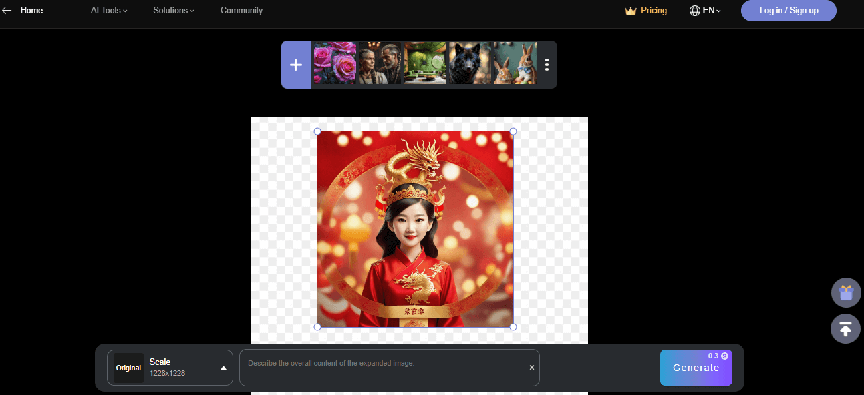Select the pink roses sample thumbnail
The width and height of the screenshot is (864, 395).
tap(335, 63)
